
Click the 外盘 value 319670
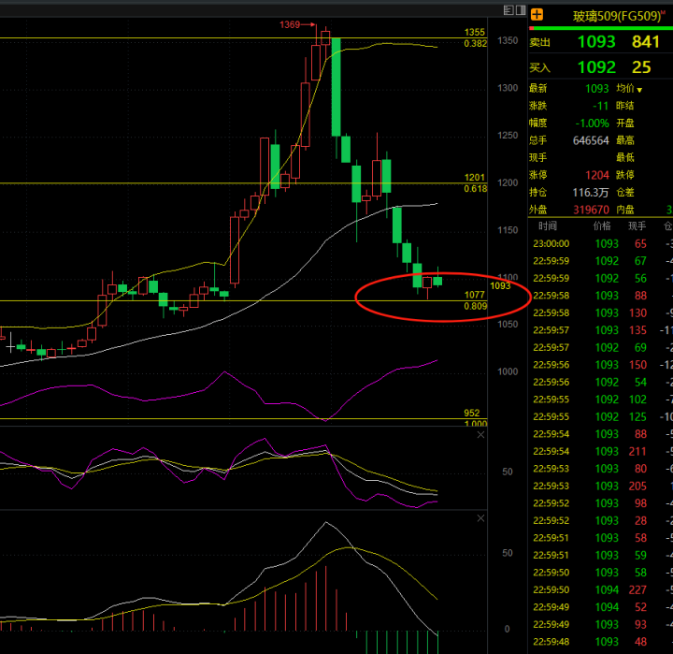[x=591, y=210]
